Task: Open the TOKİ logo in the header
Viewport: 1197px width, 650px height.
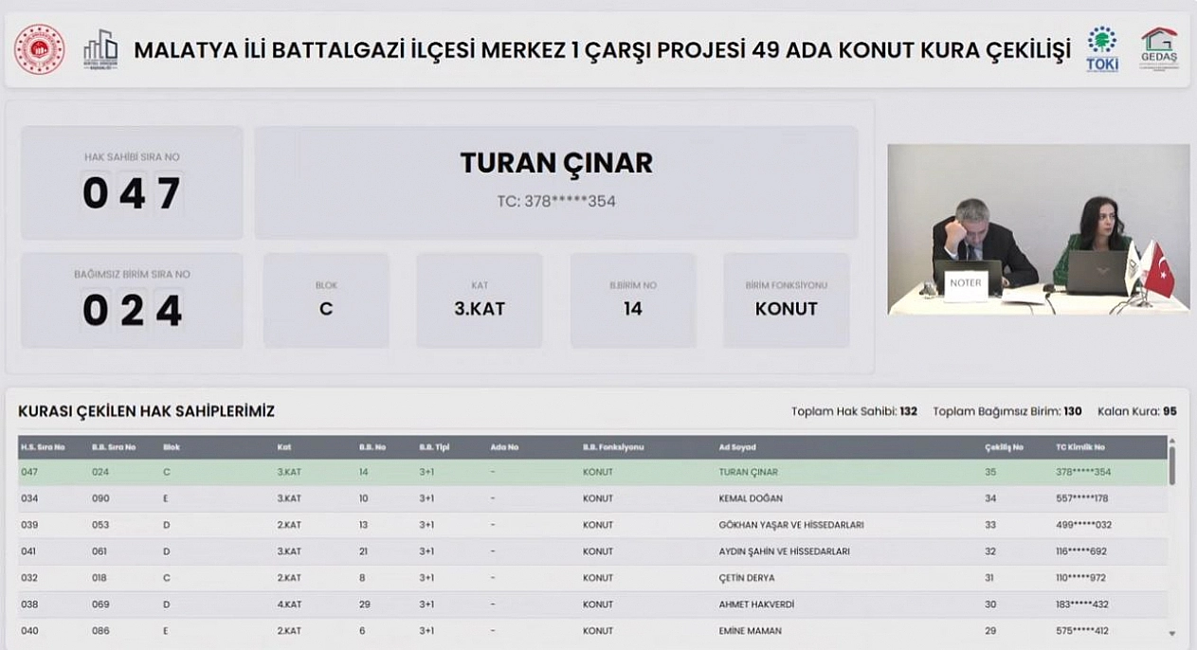Action: (1102, 49)
